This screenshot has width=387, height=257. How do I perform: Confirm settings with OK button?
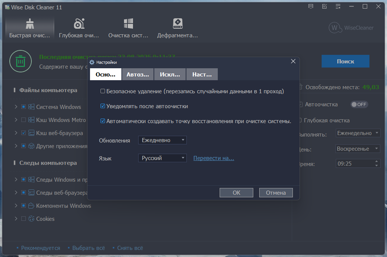coord(236,193)
